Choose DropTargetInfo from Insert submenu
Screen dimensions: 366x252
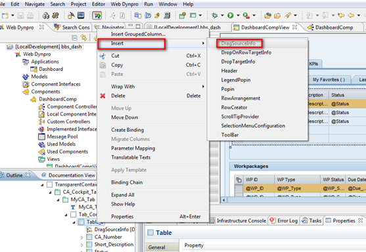coord(258,62)
